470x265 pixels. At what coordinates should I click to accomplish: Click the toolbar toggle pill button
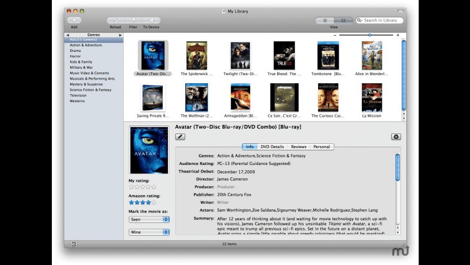(x=400, y=11)
